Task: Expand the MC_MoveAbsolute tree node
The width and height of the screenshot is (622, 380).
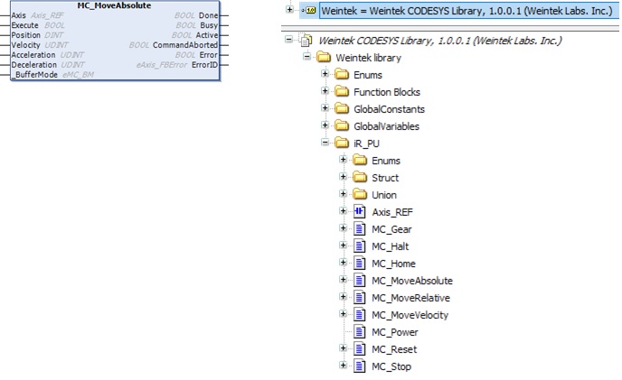Action: click(x=343, y=281)
